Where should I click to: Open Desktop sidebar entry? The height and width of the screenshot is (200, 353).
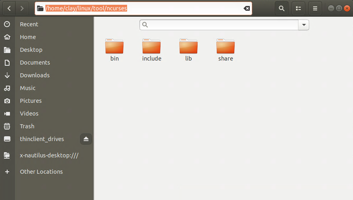pos(31,50)
